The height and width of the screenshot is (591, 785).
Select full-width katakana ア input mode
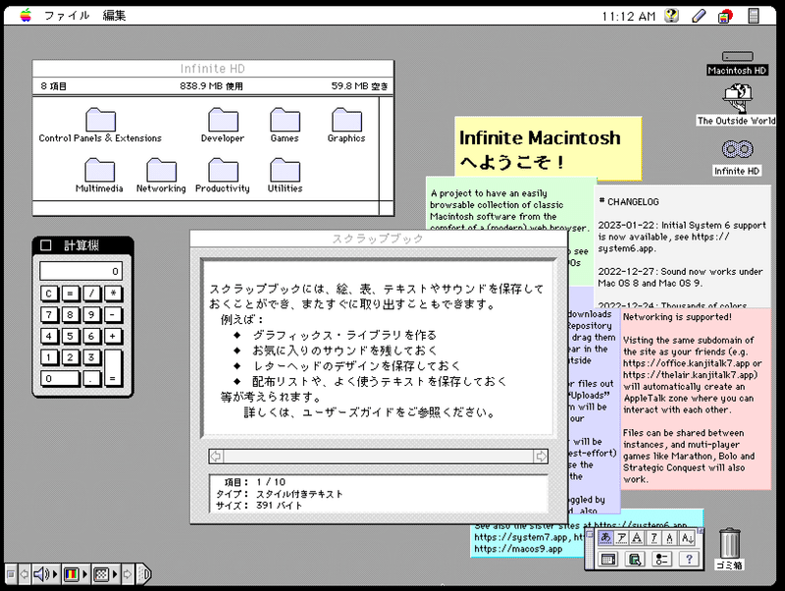click(x=622, y=538)
